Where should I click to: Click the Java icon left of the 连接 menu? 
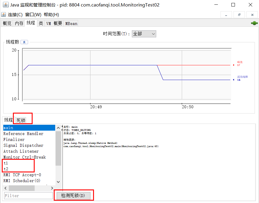pyautogui.click(x=4, y=14)
